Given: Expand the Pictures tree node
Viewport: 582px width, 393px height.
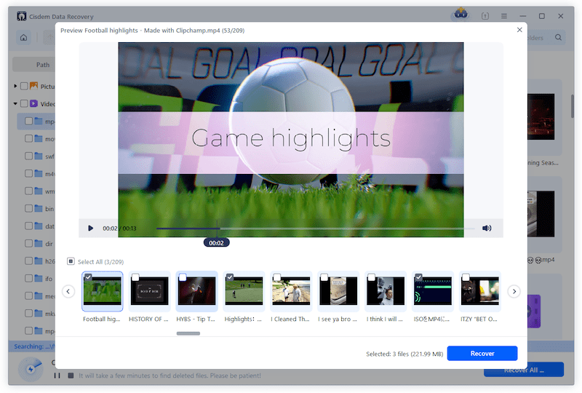Looking at the screenshot, I should tap(15, 86).
